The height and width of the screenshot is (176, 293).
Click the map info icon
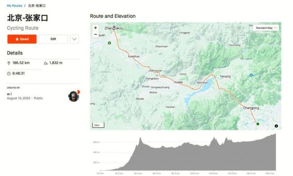pyautogui.click(x=276, y=126)
